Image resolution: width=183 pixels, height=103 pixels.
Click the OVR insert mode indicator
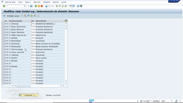pyautogui.click(x=163, y=101)
